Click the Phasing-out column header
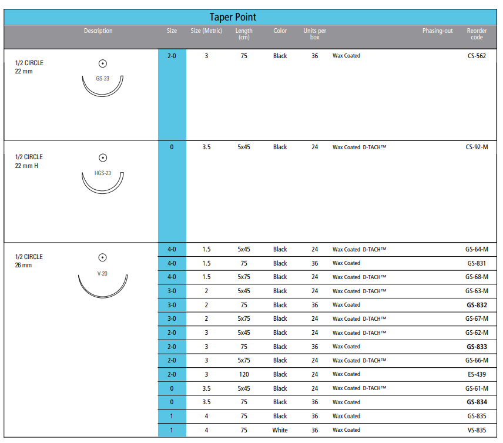503x443 pixels. point(437,31)
